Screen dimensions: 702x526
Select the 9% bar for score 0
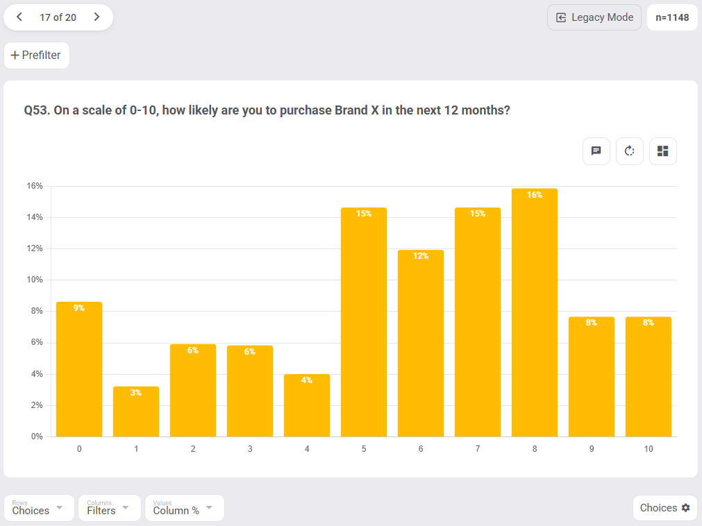[x=79, y=369]
